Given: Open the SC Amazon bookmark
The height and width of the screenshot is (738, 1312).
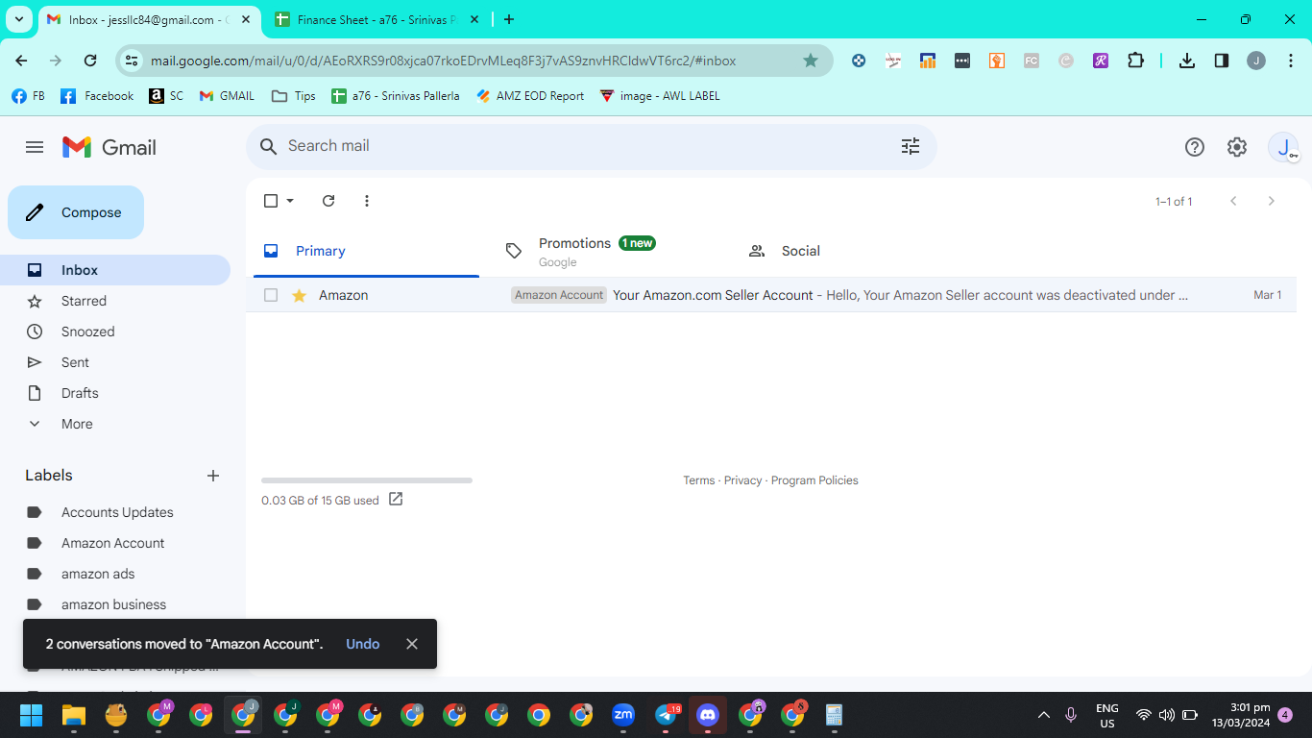Looking at the screenshot, I should [x=166, y=96].
